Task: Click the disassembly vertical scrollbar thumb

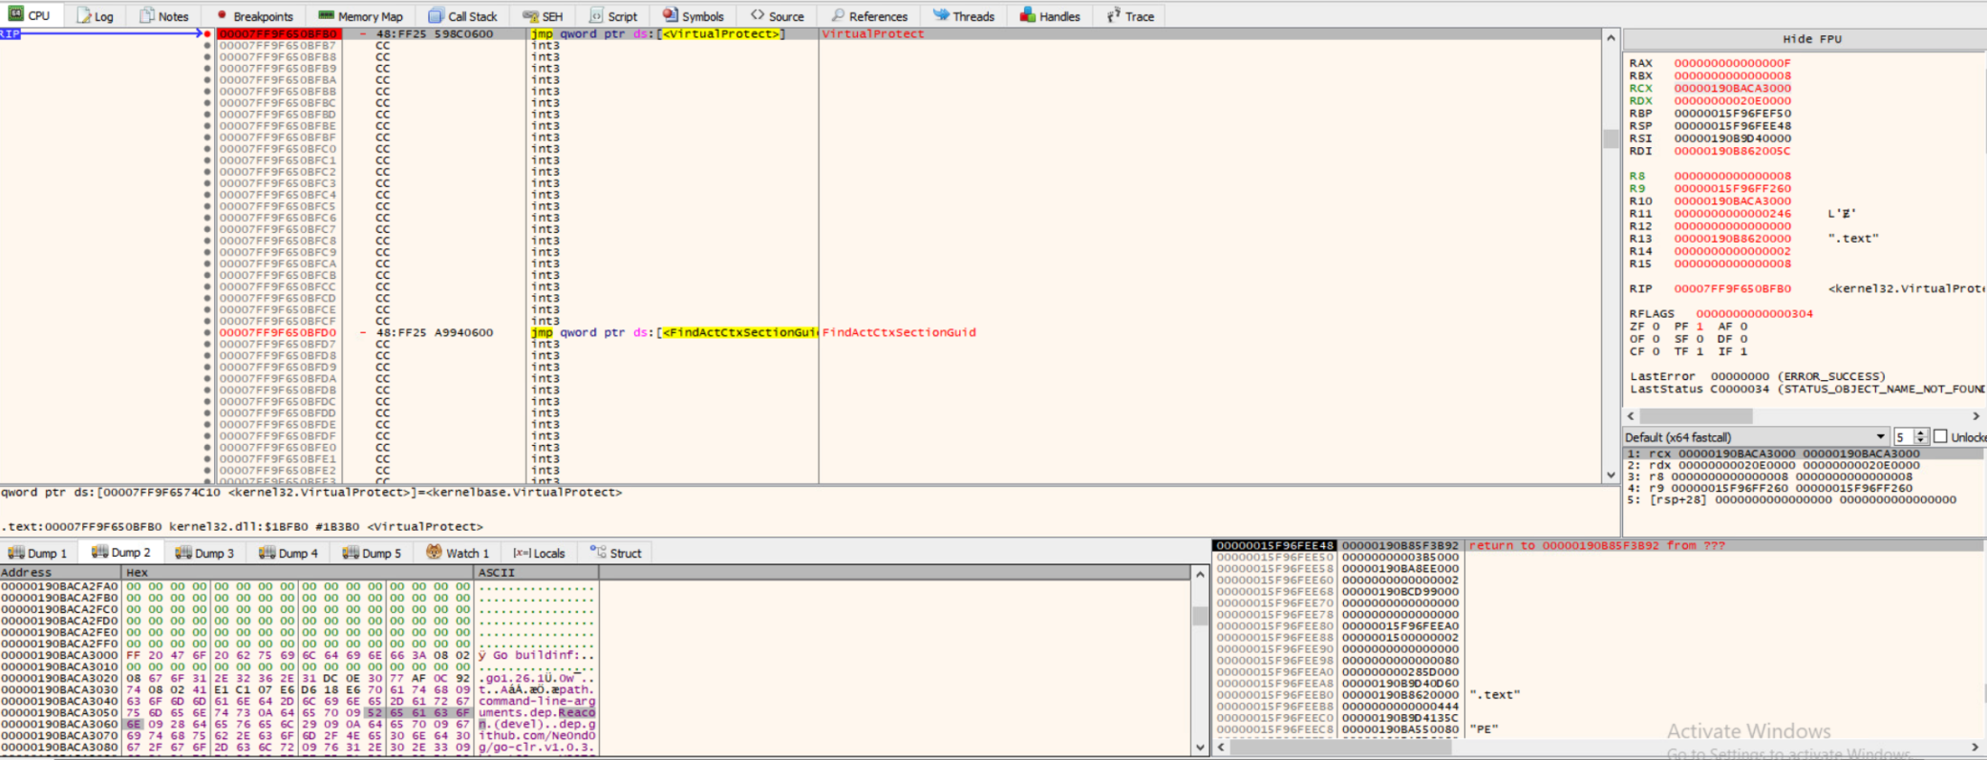Action: pos(1611,138)
